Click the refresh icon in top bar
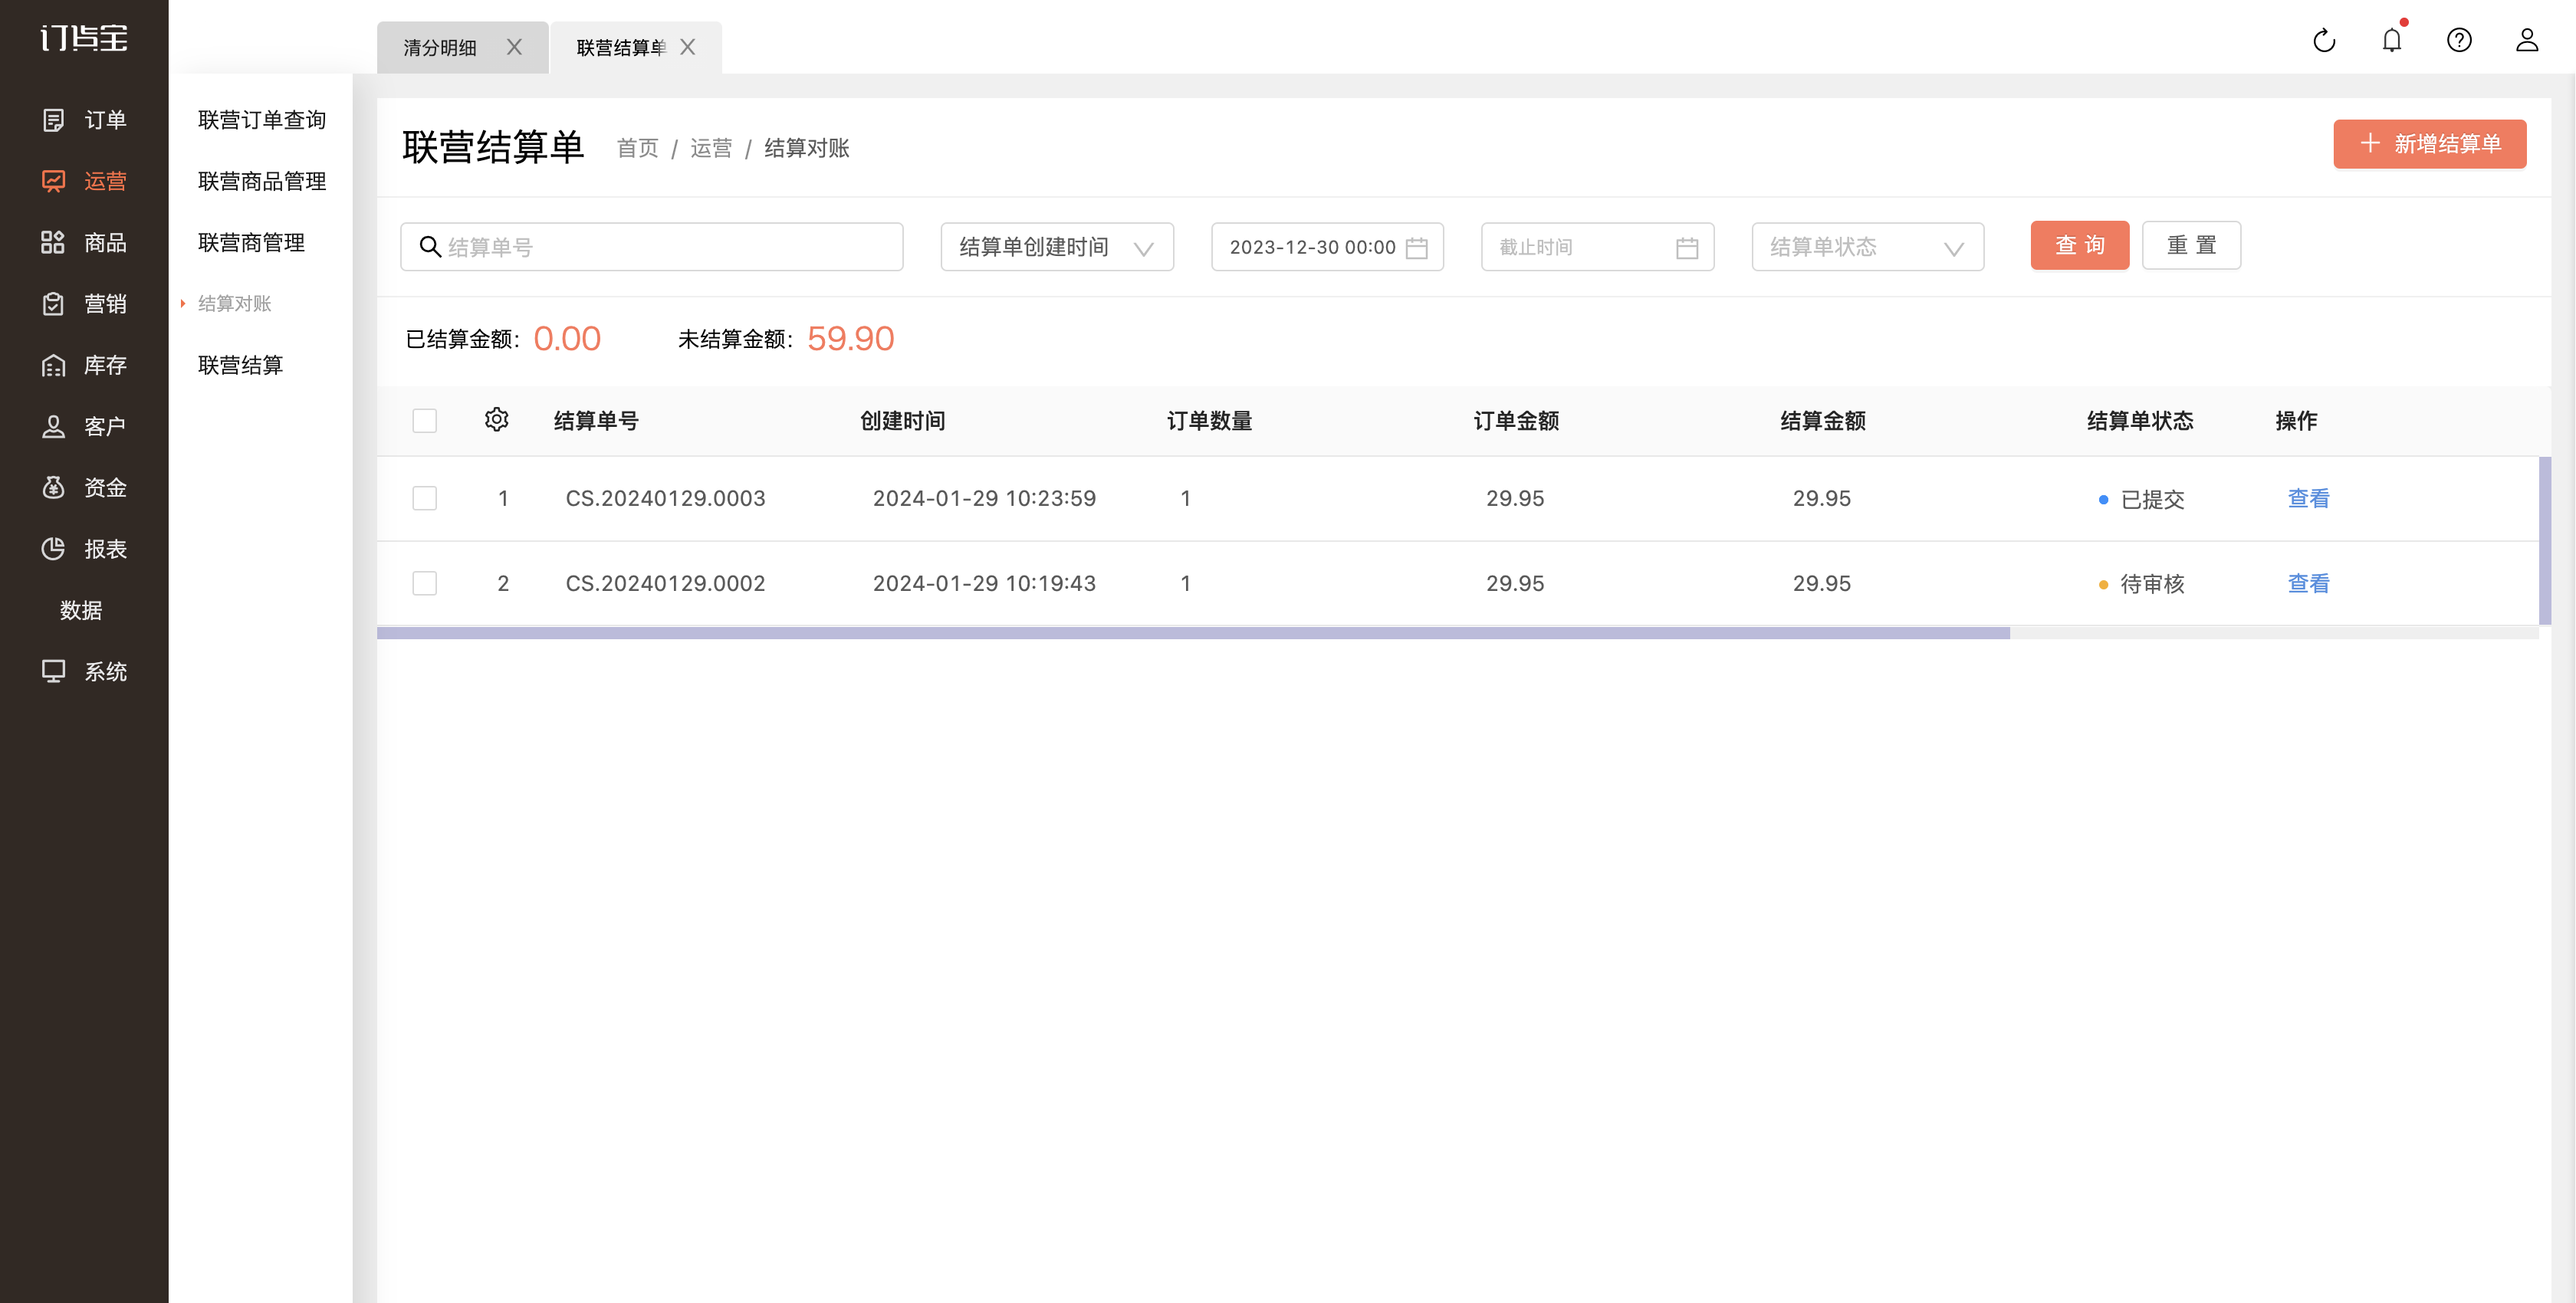 [2324, 40]
